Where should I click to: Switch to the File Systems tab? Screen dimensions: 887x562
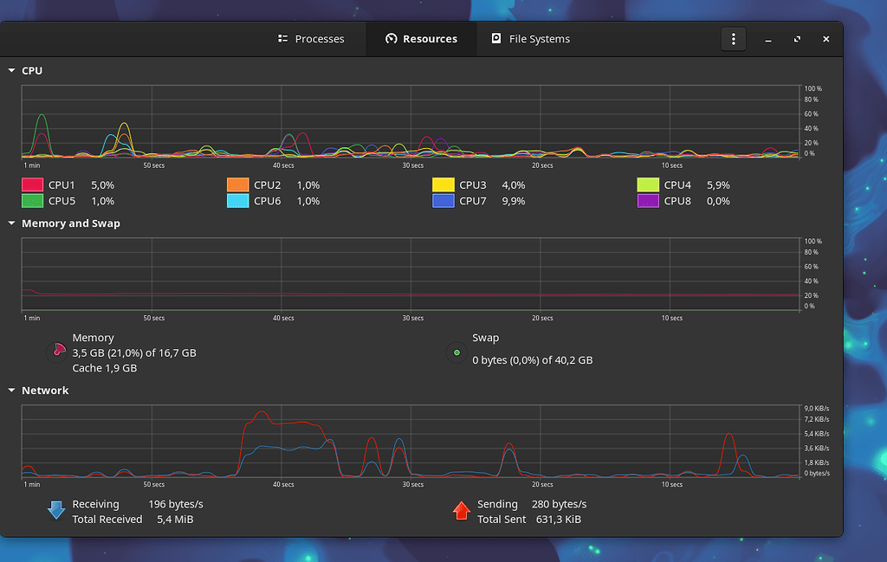click(x=530, y=38)
